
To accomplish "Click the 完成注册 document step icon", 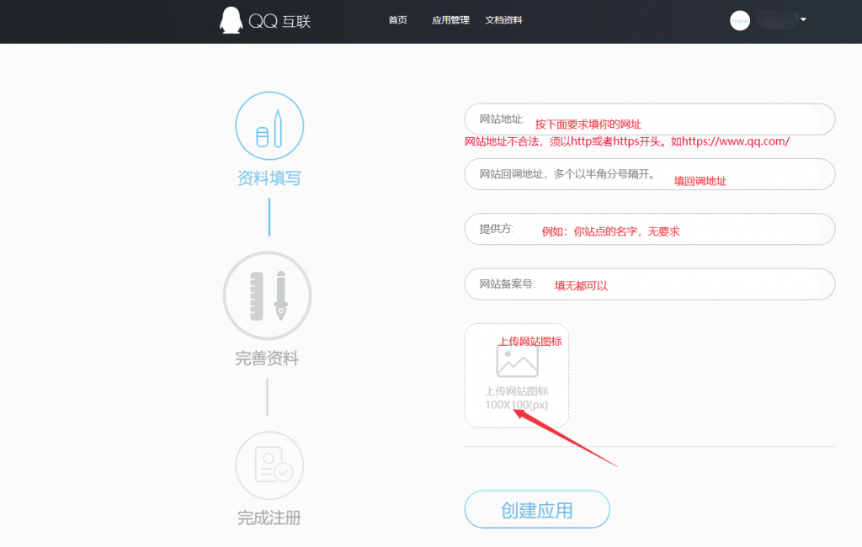I will point(269,465).
